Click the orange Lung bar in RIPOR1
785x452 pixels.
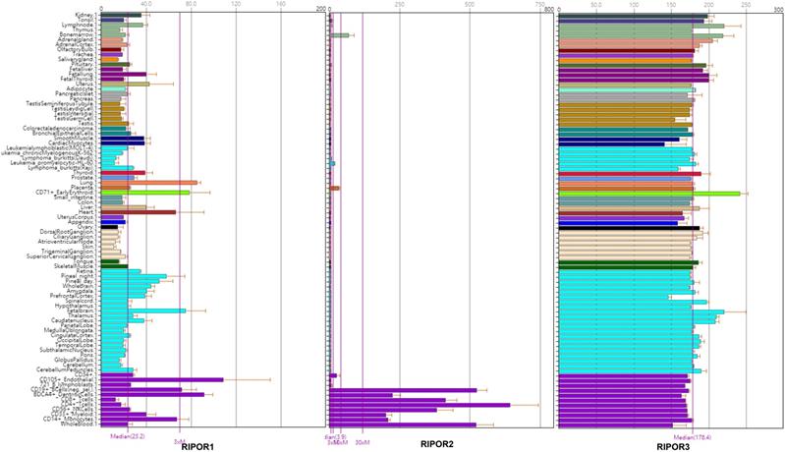tap(149, 183)
